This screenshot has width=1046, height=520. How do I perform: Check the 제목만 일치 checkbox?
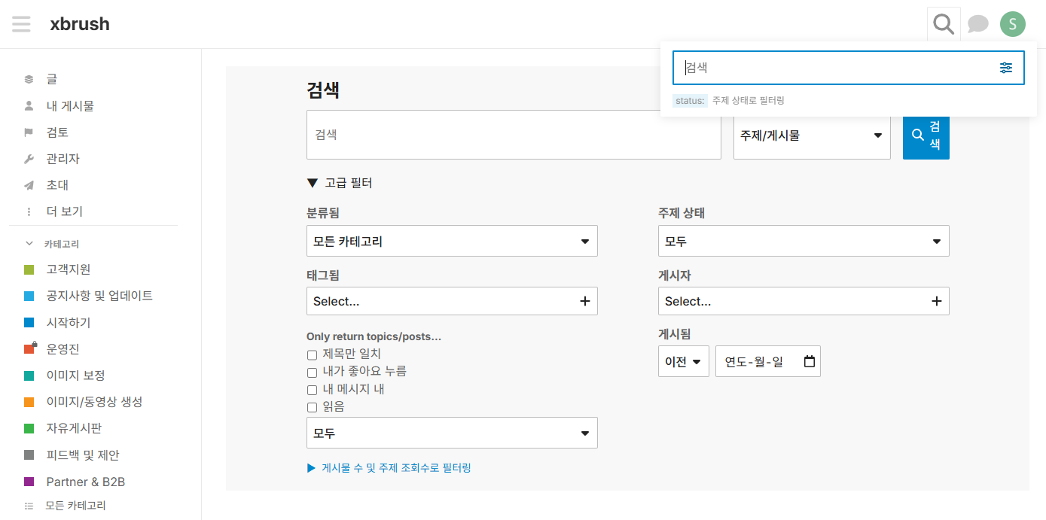point(312,354)
